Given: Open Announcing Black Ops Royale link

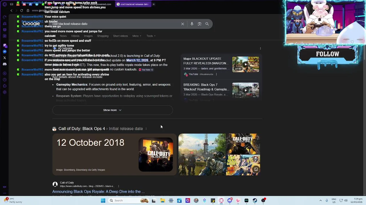Looking at the screenshot, I should [x=99, y=192].
